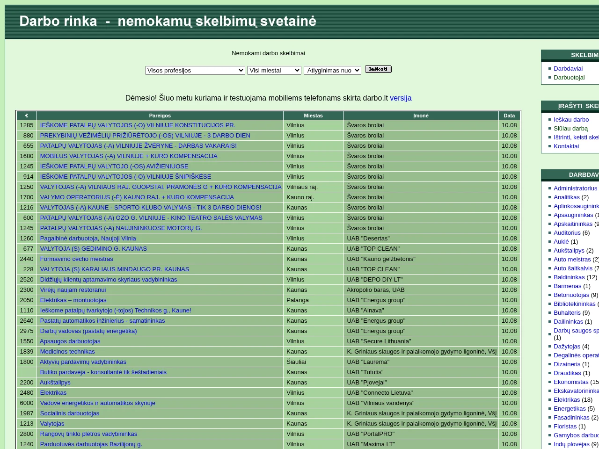Open 'Elektrikas – montuotojas' job ad

73,300
